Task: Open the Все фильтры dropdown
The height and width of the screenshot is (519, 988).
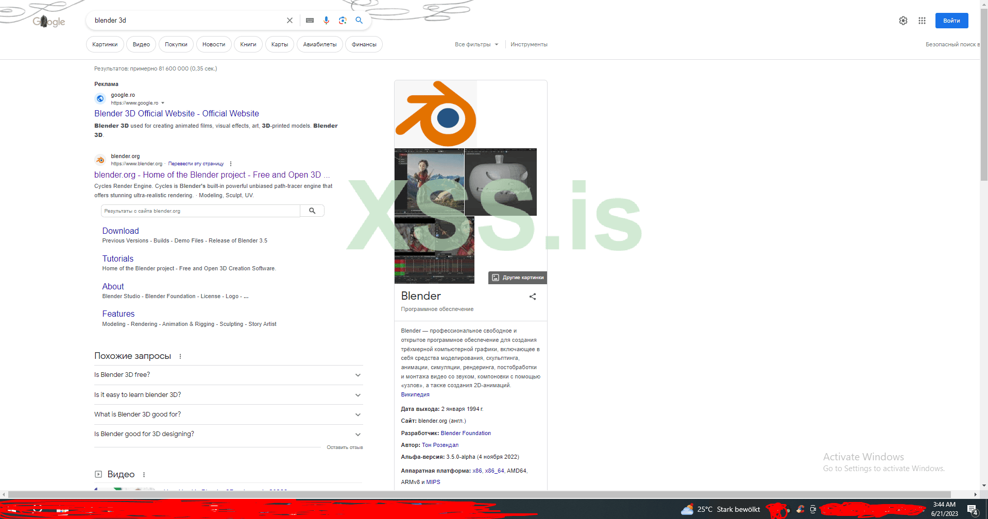Action: (476, 44)
